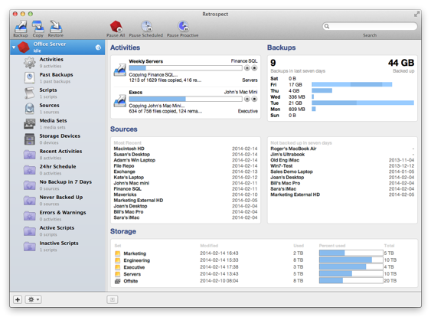Select Recent Activities label in sidebar

coord(60,151)
